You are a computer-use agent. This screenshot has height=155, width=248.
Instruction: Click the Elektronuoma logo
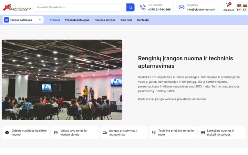17,8
